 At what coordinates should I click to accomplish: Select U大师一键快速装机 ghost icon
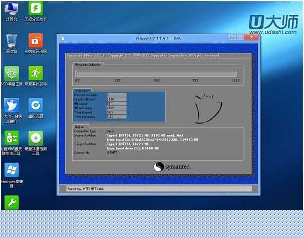(x=11, y=105)
